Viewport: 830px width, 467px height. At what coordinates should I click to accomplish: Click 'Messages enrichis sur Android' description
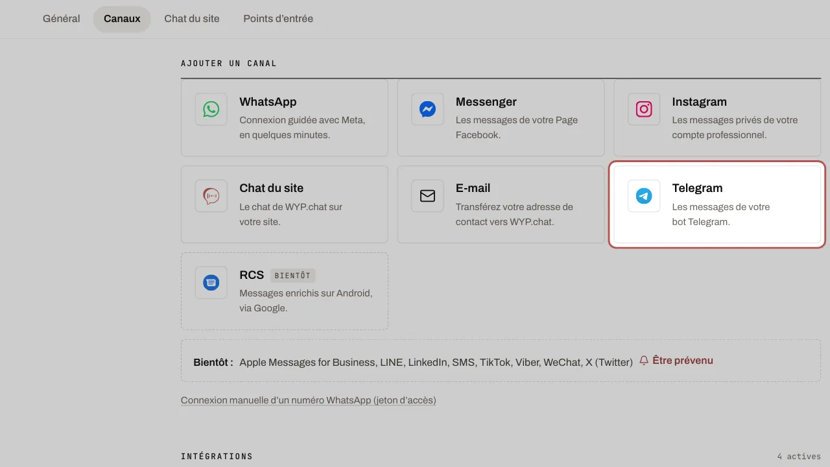(x=306, y=301)
